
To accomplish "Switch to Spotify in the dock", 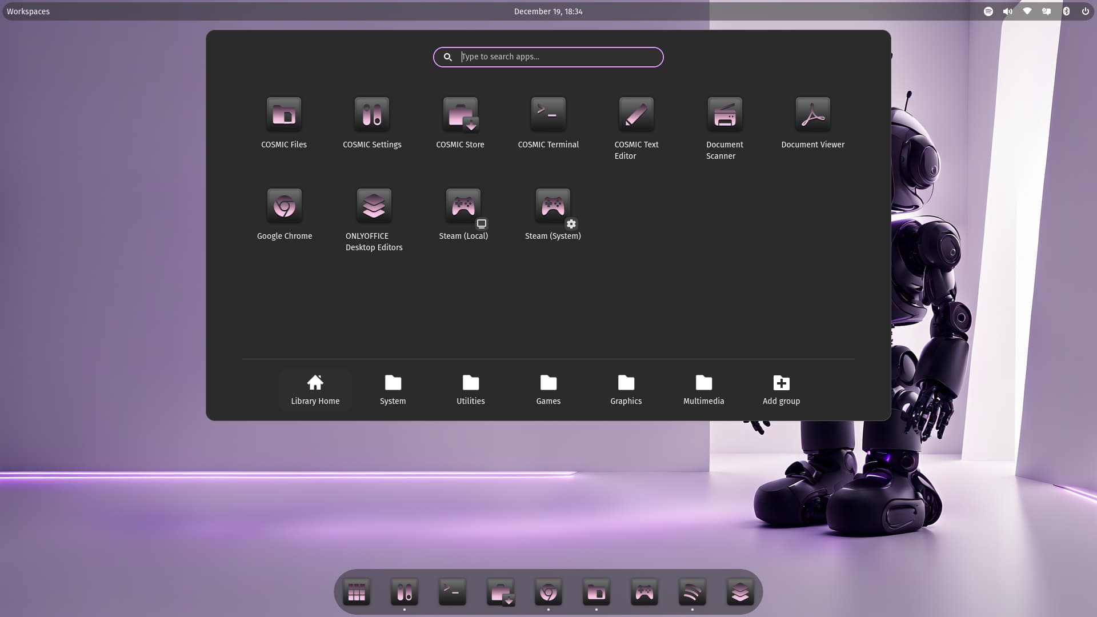I will (x=692, y=592).
